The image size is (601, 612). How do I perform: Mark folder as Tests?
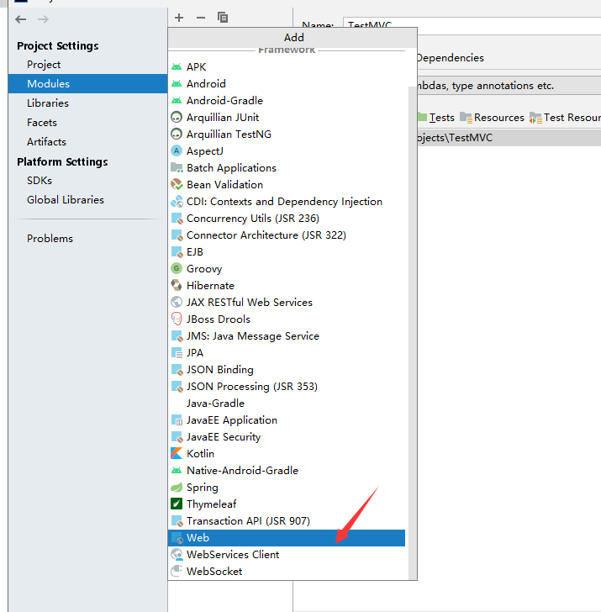click(x=436, y=118)
